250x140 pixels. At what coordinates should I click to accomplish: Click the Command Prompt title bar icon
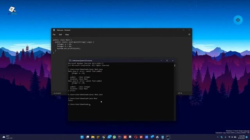[x=70, y=61]
